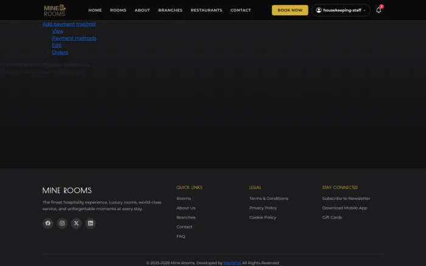
Task: Open Rooms in footer Quick Links
Action: pyautogui.click(x=184, y=198)
